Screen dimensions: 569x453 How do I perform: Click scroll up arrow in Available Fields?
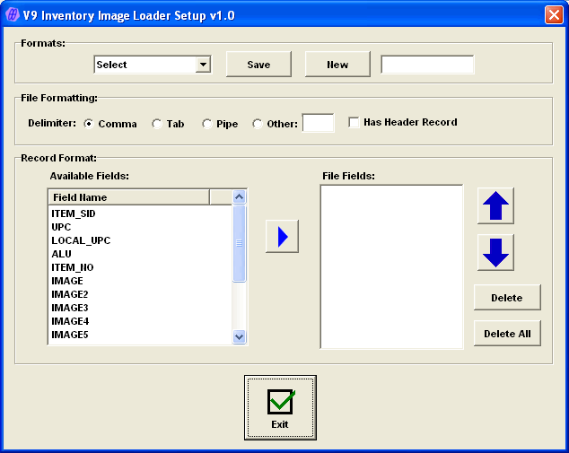[239, 197]
